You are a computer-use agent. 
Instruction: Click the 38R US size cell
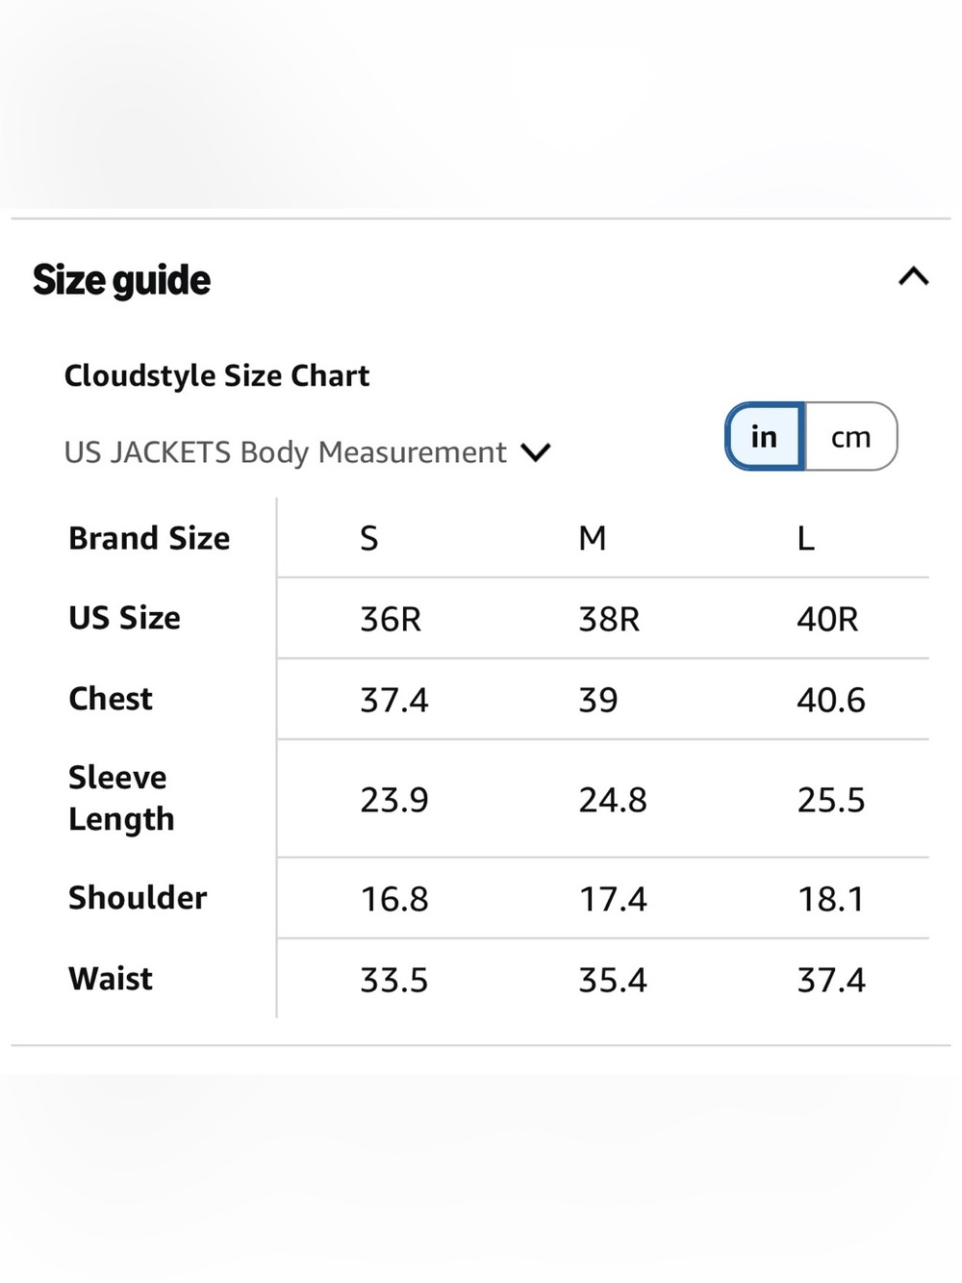609,619
